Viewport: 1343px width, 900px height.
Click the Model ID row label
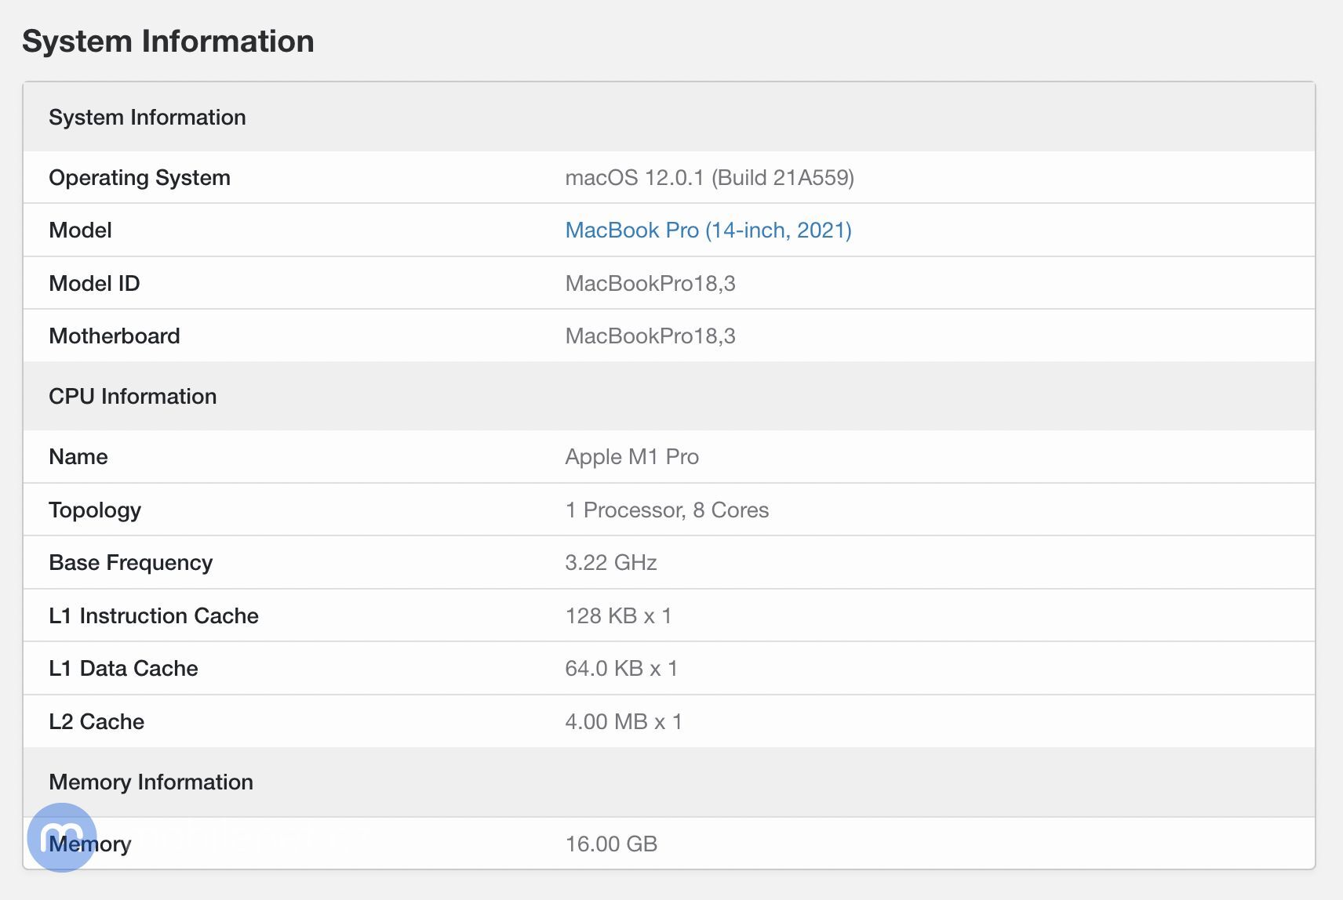coord(94,283)
